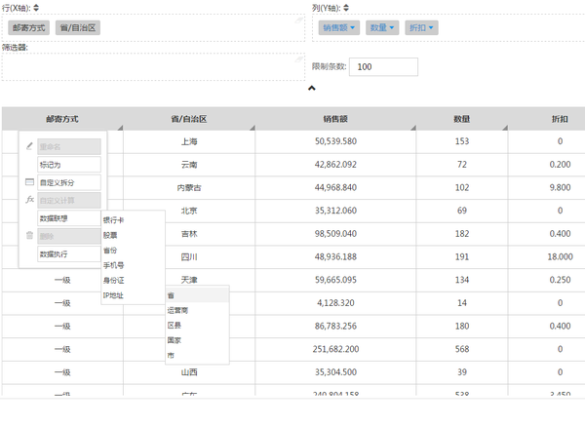
Task: Click the eraser icon in the 筛选器 box
Action: click(299, 58)
